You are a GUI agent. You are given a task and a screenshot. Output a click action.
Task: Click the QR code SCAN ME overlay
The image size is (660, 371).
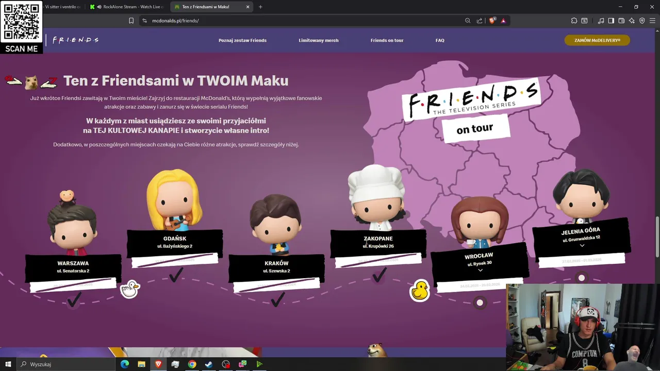[x=21, y=27]
